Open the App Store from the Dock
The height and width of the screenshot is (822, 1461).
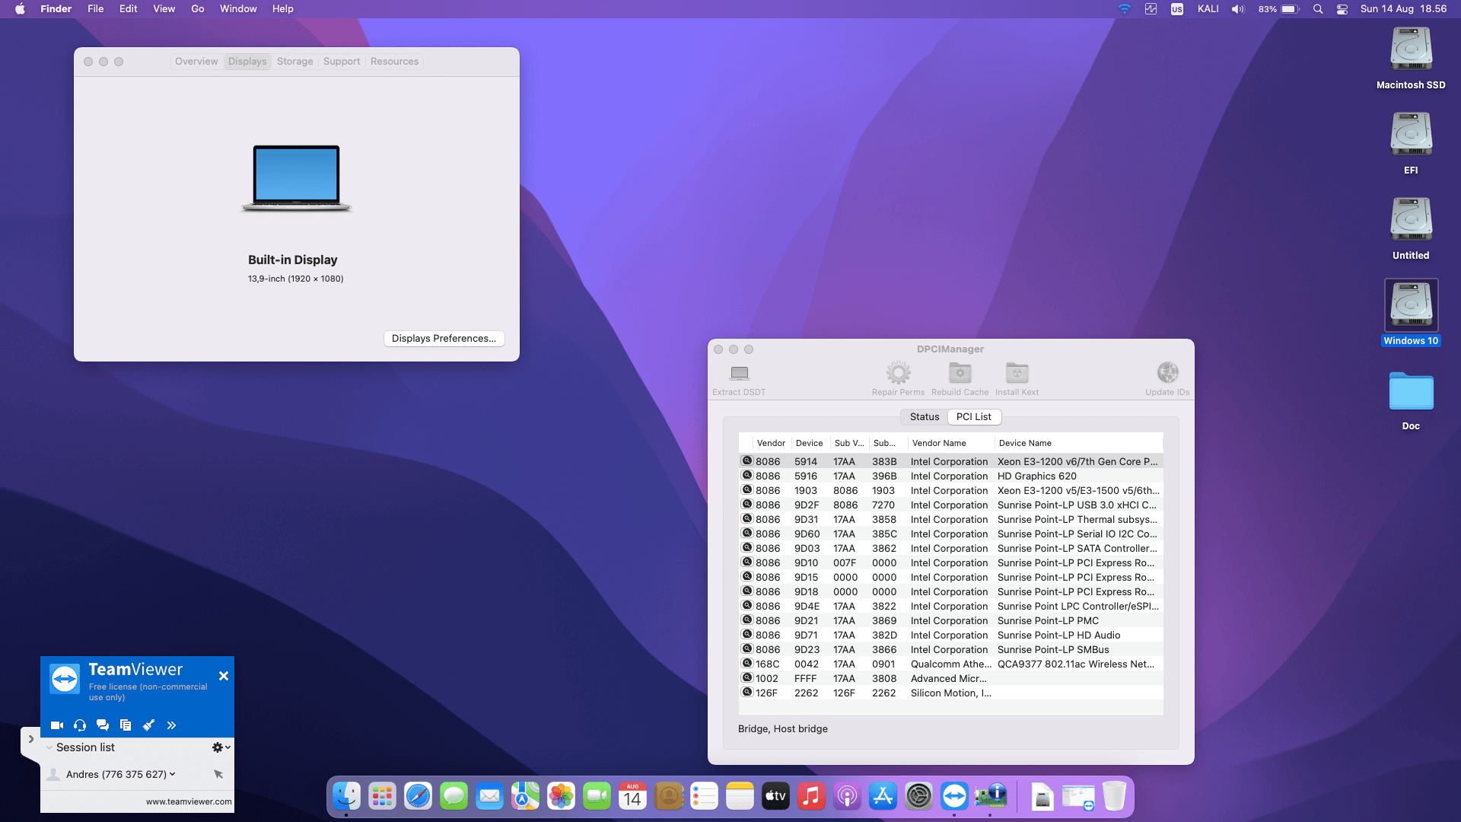tap(883, 796)
